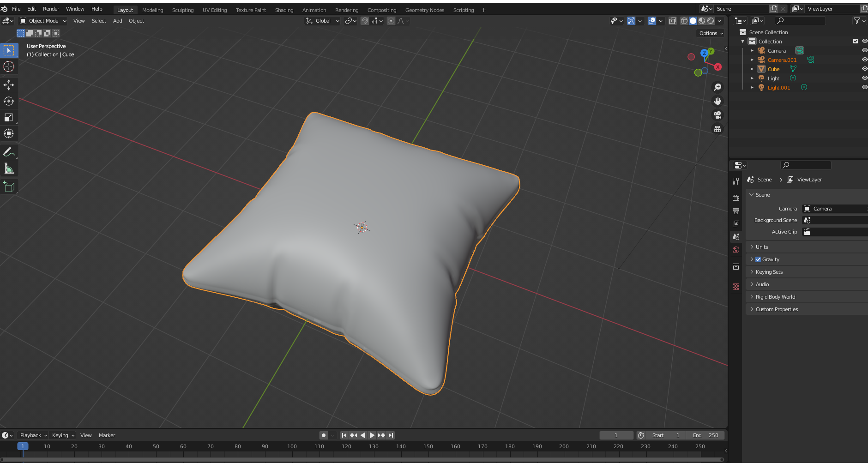Open the World properties tab icon
Image resolution: width=868 pixels, height=463 pixels.
[736, 250]
